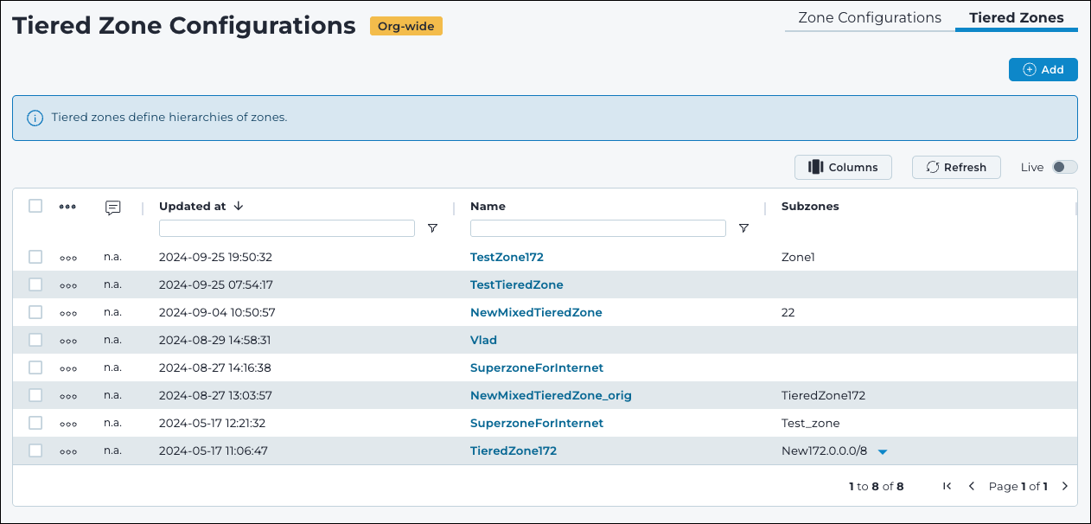Viewport: 1091px width, 524px height.
Task: Switch to the Zone Configurations tab
Action: [869, 17]
